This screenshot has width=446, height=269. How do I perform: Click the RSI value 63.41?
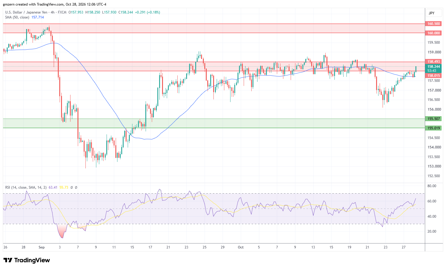[x=53, y=187]
